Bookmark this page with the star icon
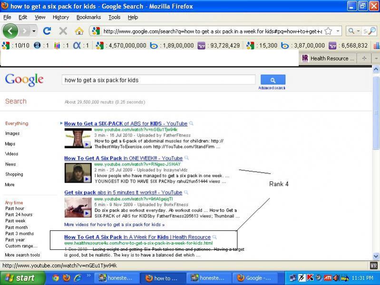380x285 pixels. click(x=328, y=31)
